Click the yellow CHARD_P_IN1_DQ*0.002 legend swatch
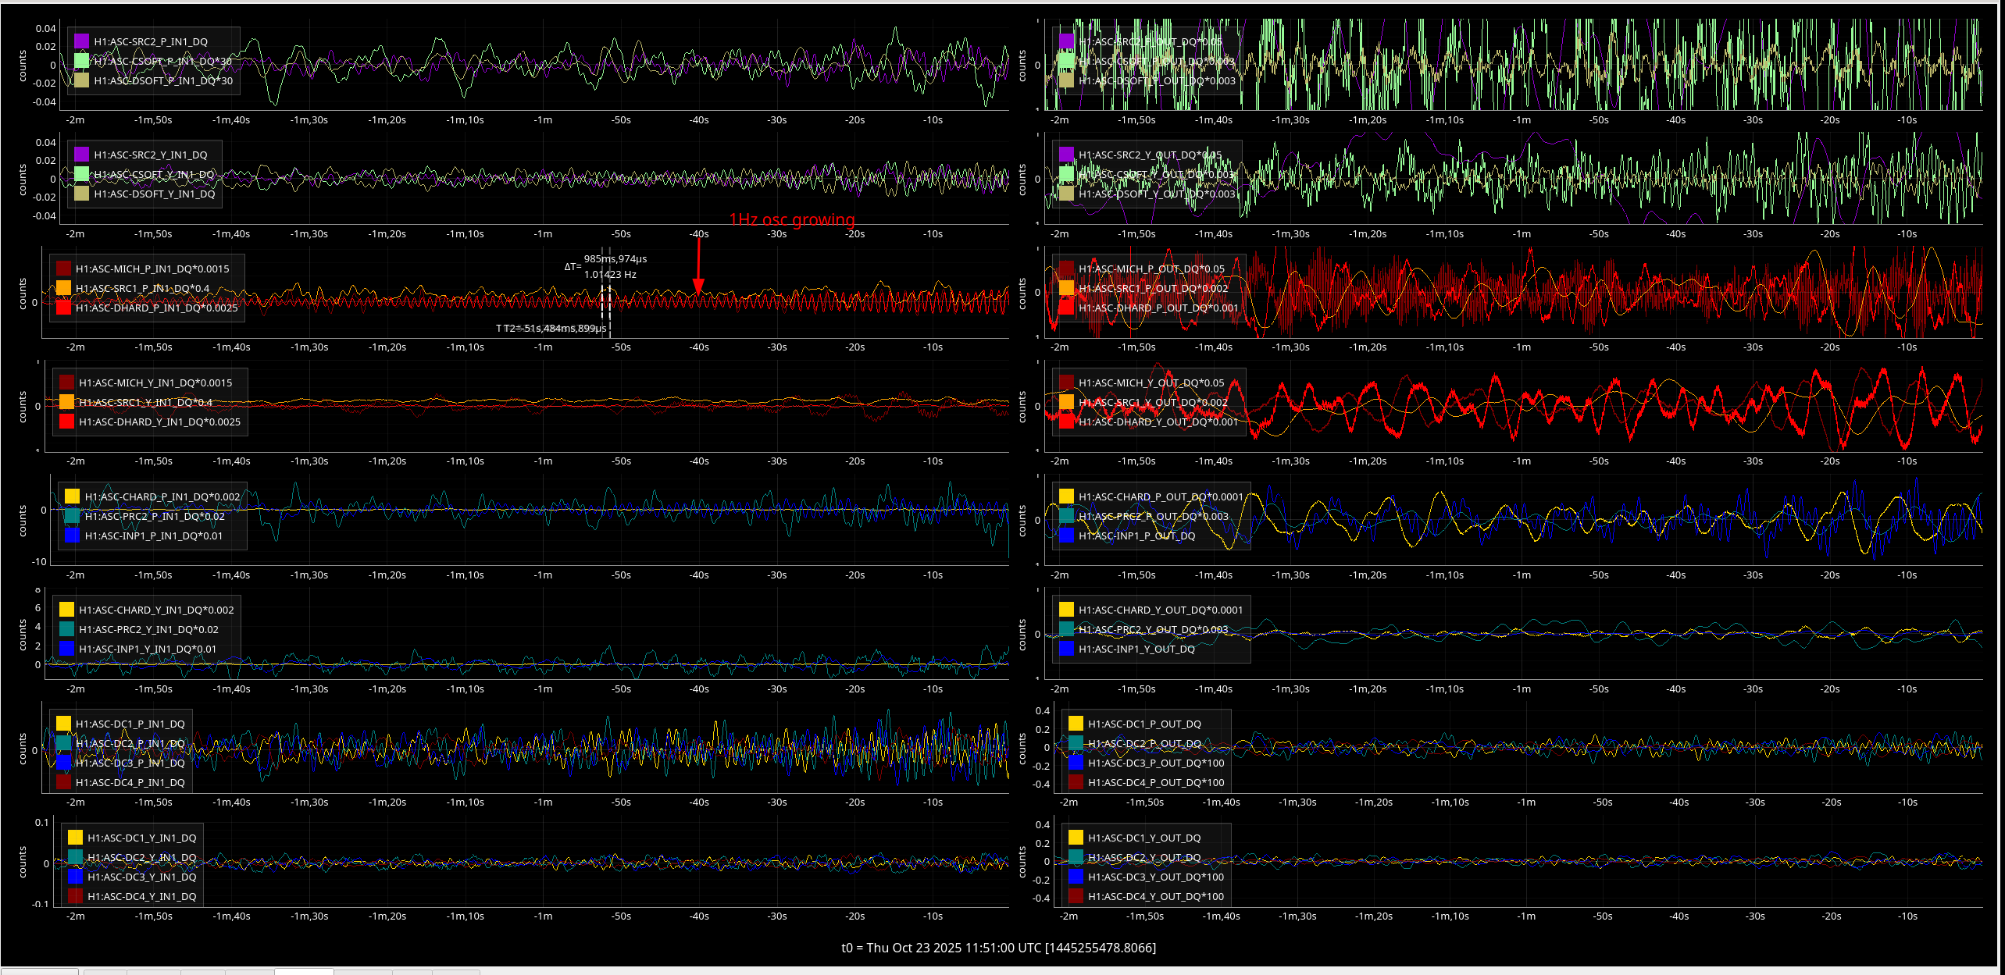Image resolution: width=2005 pixels, height=975 pixels. click(72, 496)
